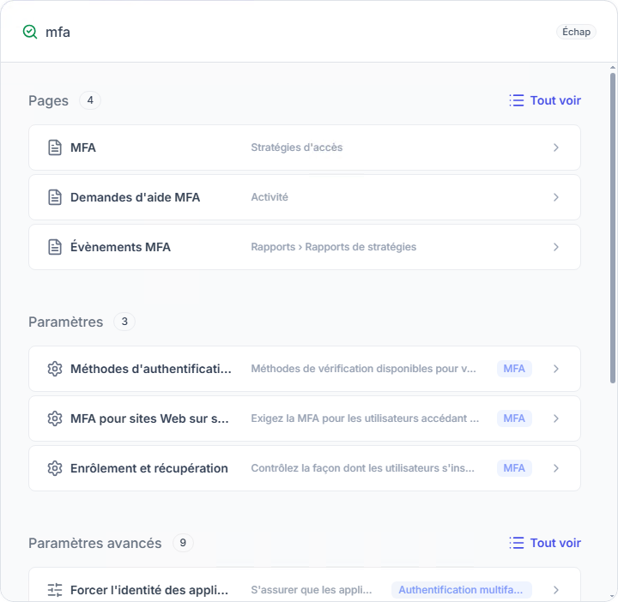The image size is (618, 602).
Task: Click gear icon of 'MFA pour sites Web' row
Action: pyautogui.click(x=55, y=418)
